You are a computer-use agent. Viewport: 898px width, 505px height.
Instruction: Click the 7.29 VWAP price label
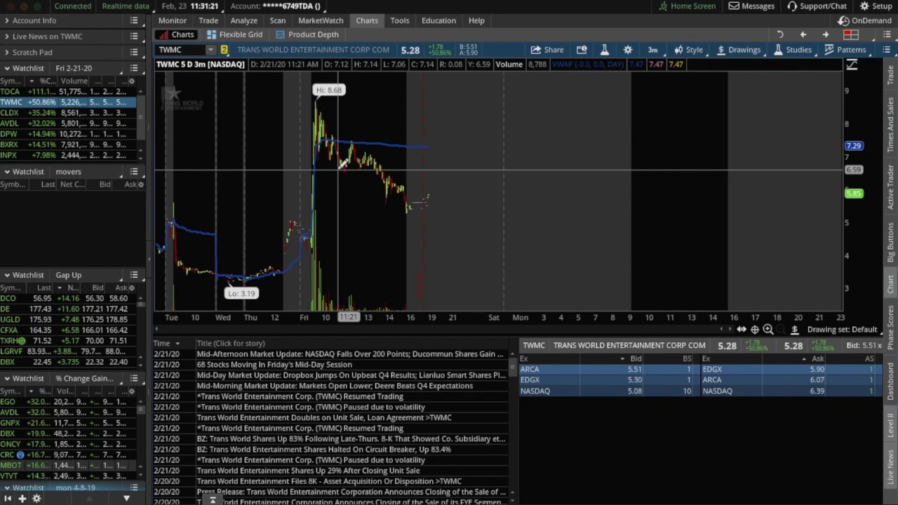pyautogui.click(x=854, y=146)
